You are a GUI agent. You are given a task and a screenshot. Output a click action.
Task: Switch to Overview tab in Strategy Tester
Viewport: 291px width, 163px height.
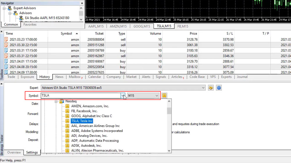(14, 153)
